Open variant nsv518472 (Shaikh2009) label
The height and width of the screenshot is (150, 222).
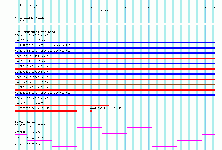[31, 56]
